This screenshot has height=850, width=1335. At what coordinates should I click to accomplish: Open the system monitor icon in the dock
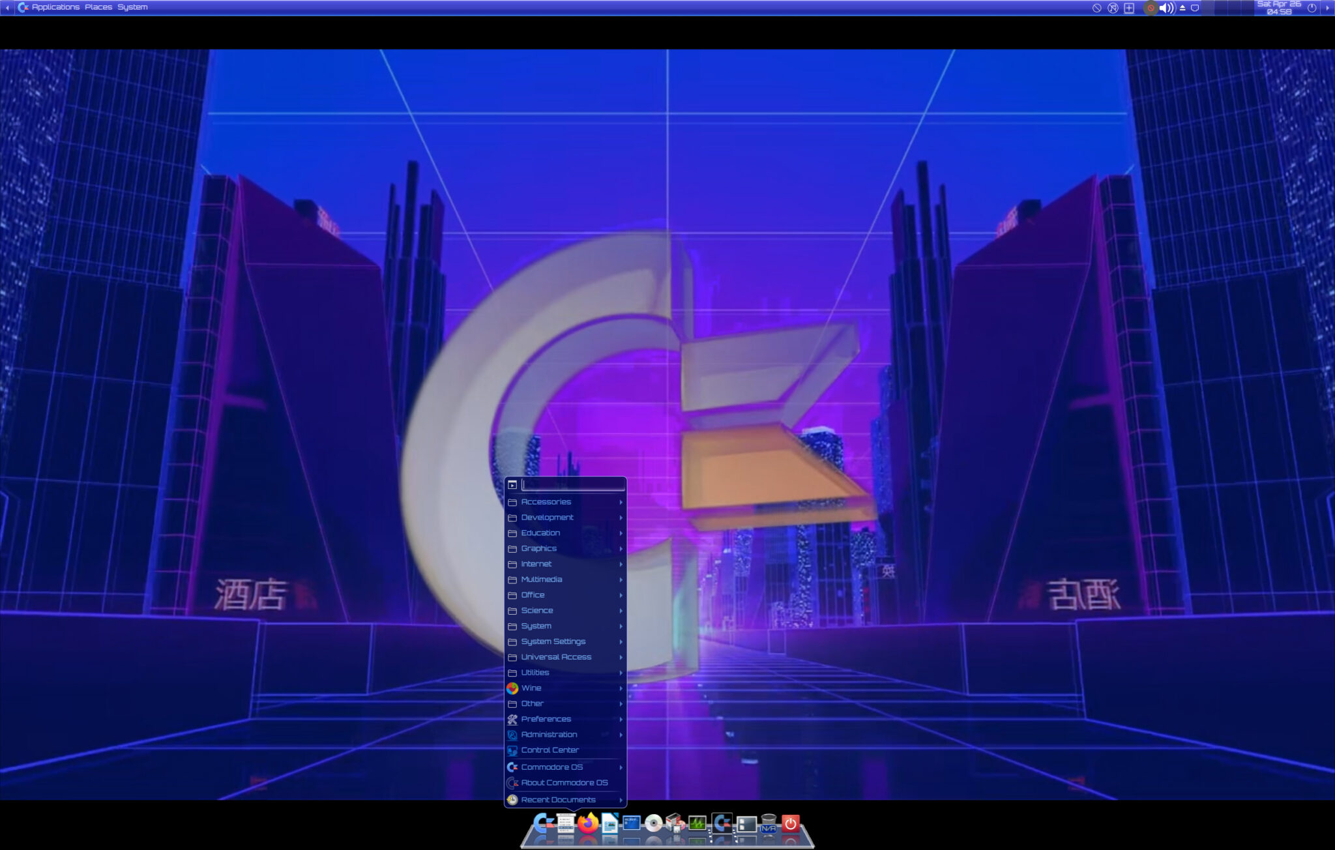coord(696,824)
